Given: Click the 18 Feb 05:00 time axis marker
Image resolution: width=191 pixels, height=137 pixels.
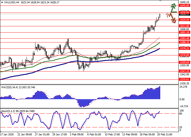Looking at the screenshot, I should click(x=147, y=135).
